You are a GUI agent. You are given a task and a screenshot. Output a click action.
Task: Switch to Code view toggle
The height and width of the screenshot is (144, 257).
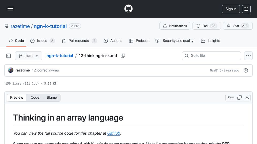(35, 98)
